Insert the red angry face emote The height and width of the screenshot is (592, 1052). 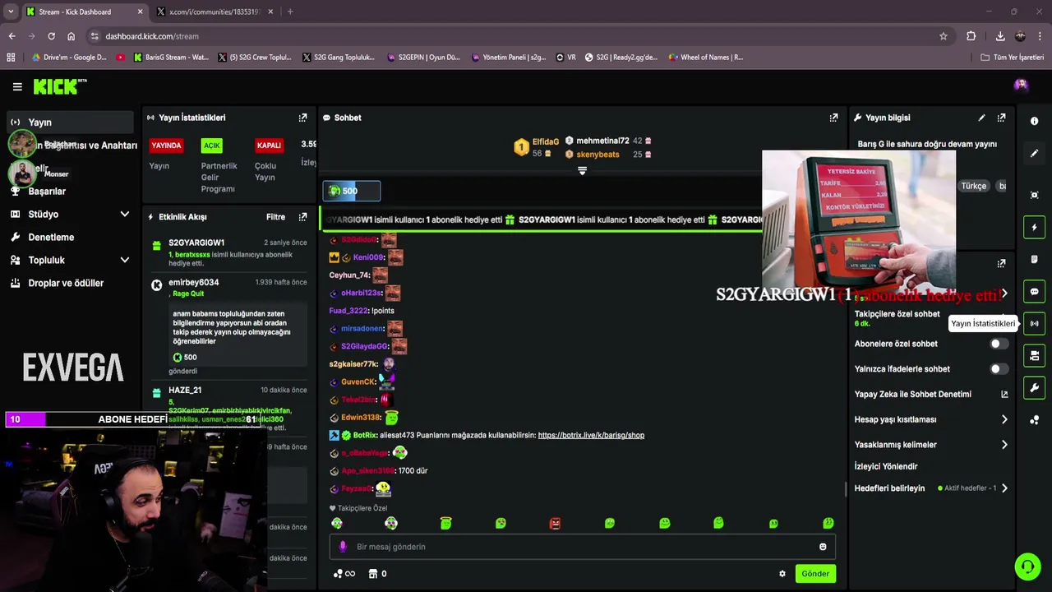[x=556, y=523]
